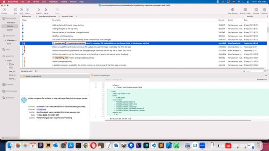Expand the fix folder under origin
269x151 pixels.
tap(8, 64)
